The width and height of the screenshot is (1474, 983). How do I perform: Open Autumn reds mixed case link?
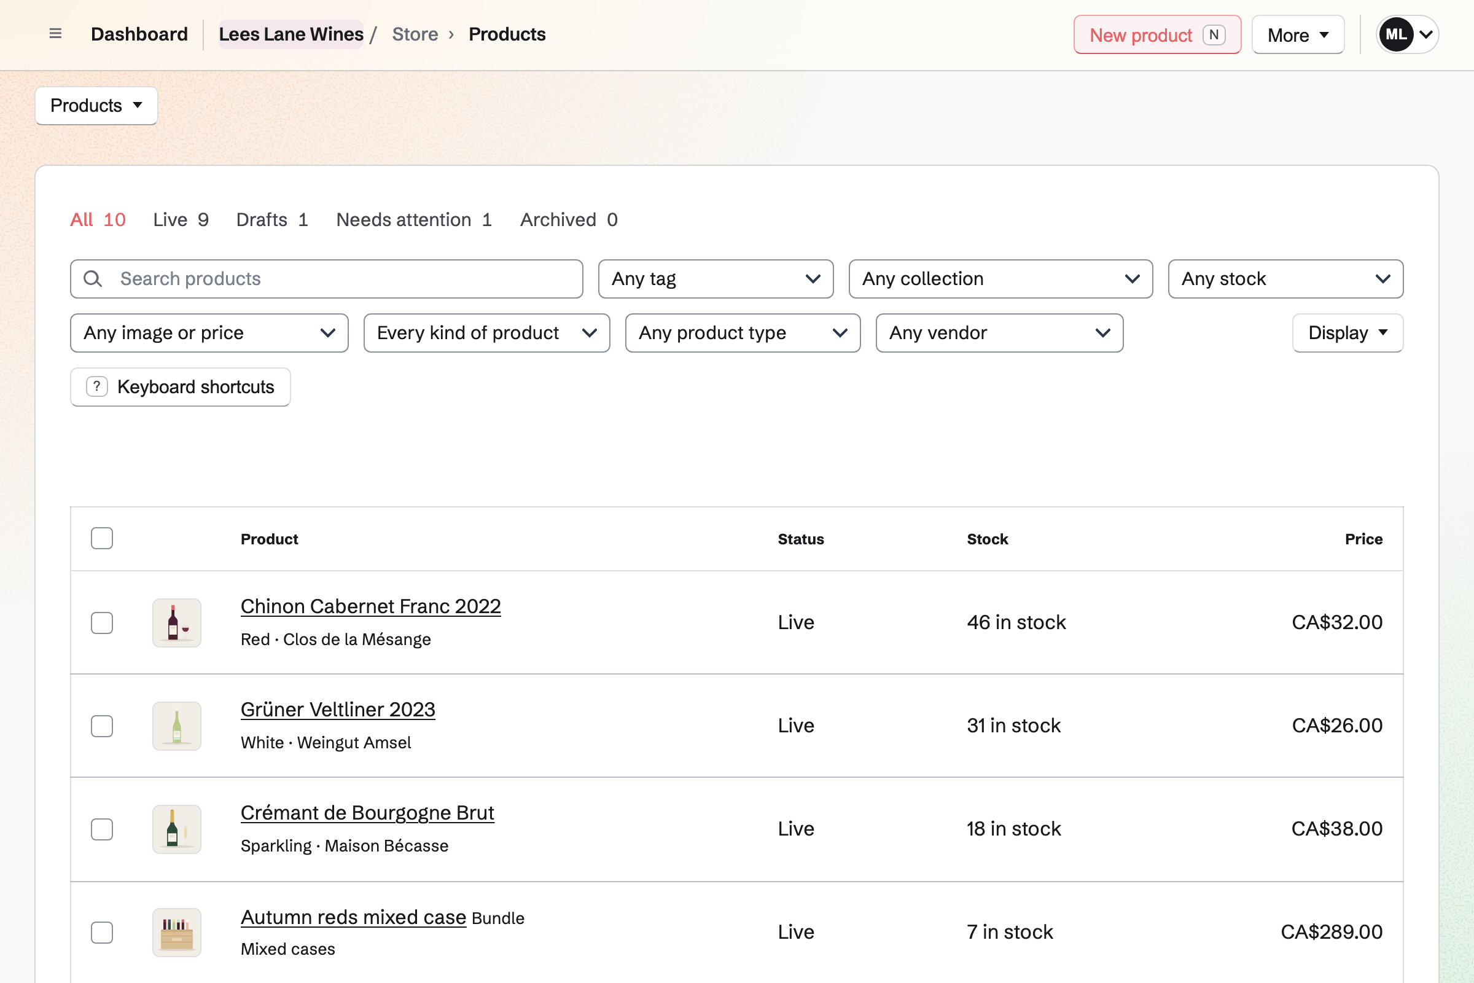point(354,917)
